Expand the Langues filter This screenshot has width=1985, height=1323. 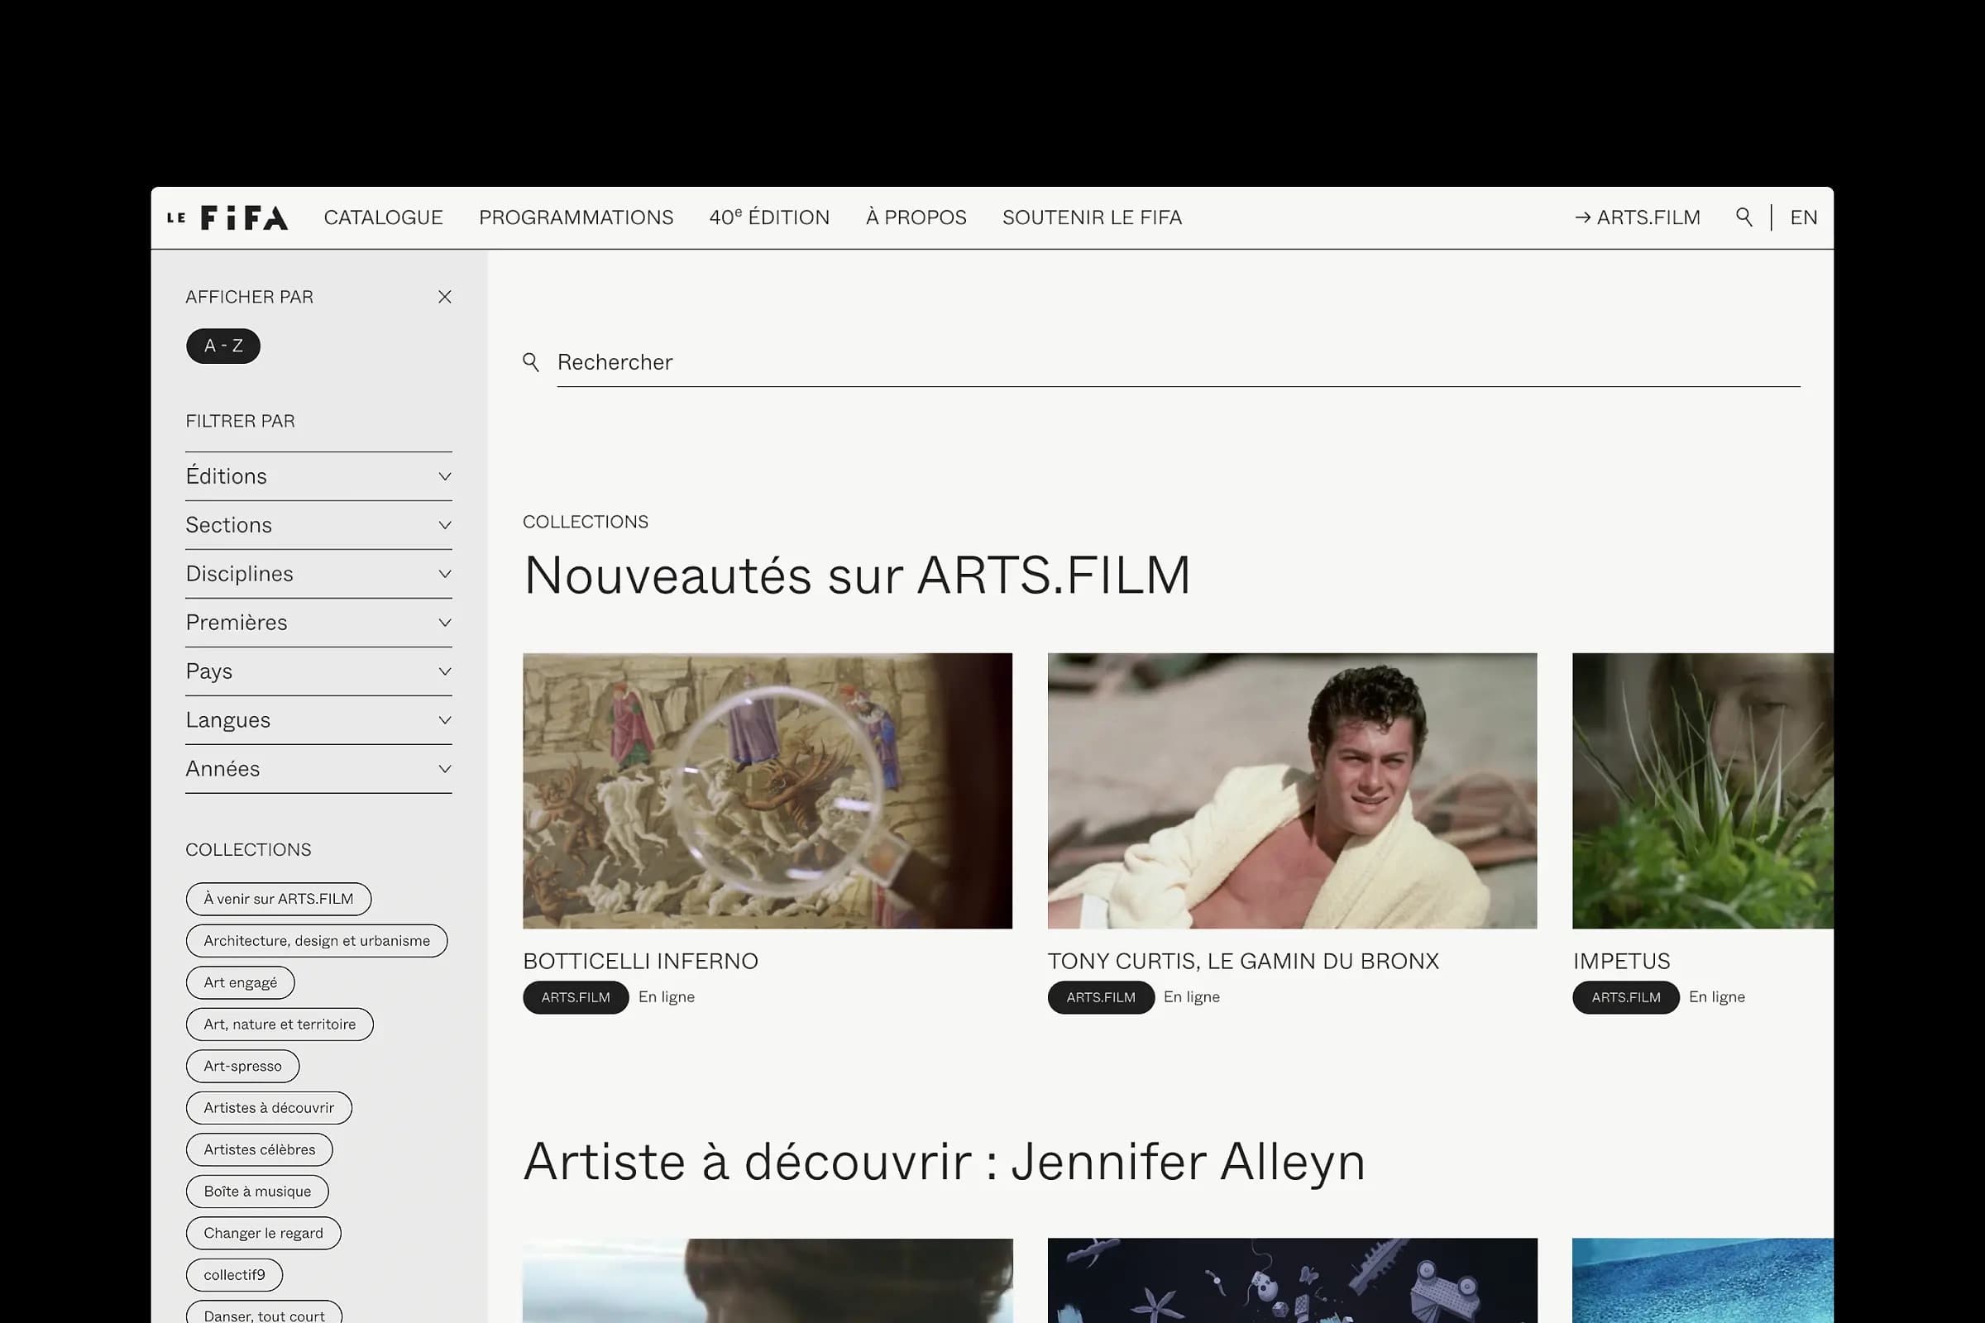319,720
